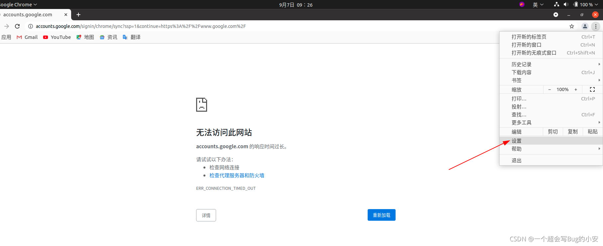The image size is (603, 246).
Task: Open 下载内容 from the menu
Action: click(x=551, y=72)
